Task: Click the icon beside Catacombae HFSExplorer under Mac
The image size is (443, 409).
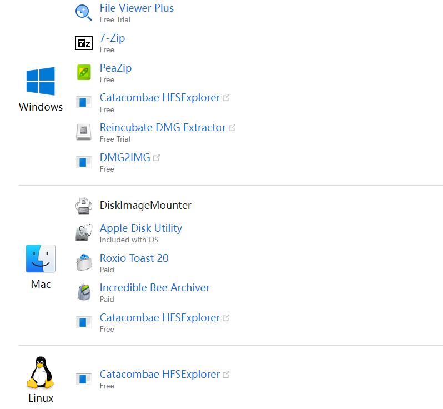Action: pos(84,322)
